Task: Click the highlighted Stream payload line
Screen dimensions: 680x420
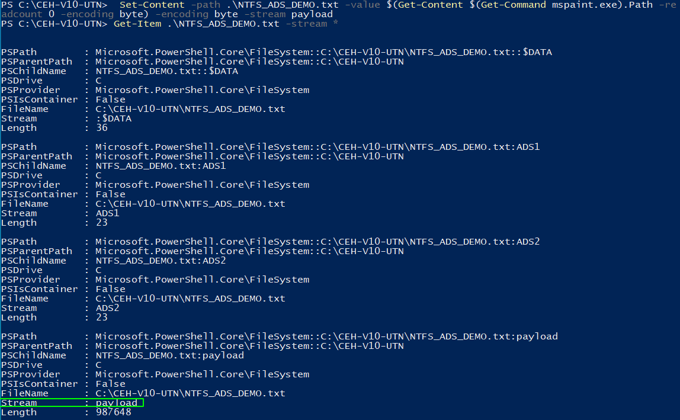Action: click(x=72, y=403)
